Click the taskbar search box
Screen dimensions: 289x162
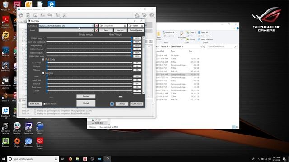click(33, 159)
